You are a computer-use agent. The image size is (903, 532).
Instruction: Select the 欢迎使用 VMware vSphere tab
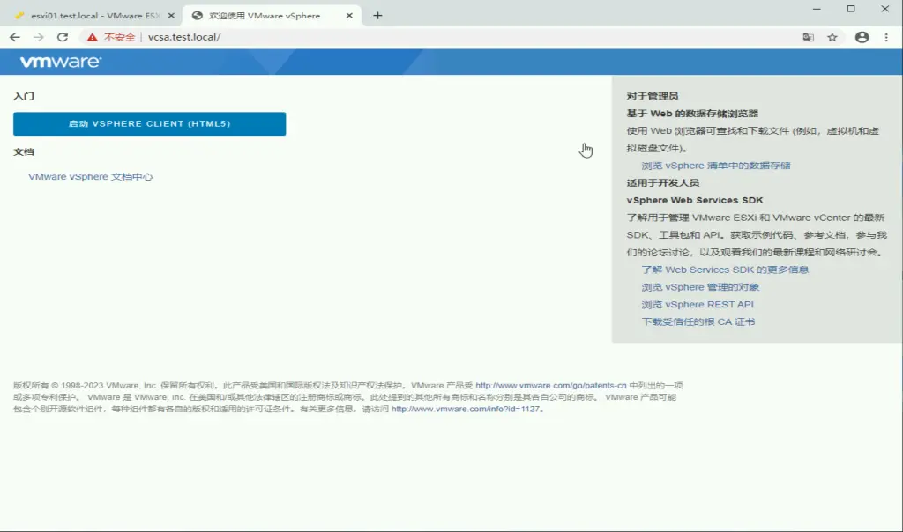[265, 15]
